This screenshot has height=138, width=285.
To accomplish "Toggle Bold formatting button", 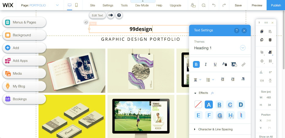I will (x=196, y=64).
